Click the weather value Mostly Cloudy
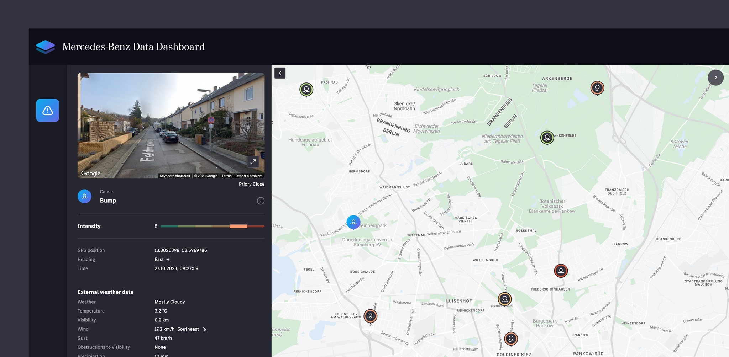729x357 pixels. (169, 302)
